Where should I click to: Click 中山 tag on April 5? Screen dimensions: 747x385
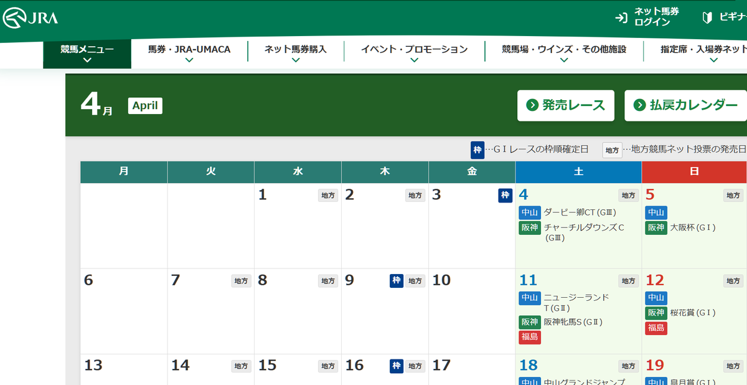656,212
